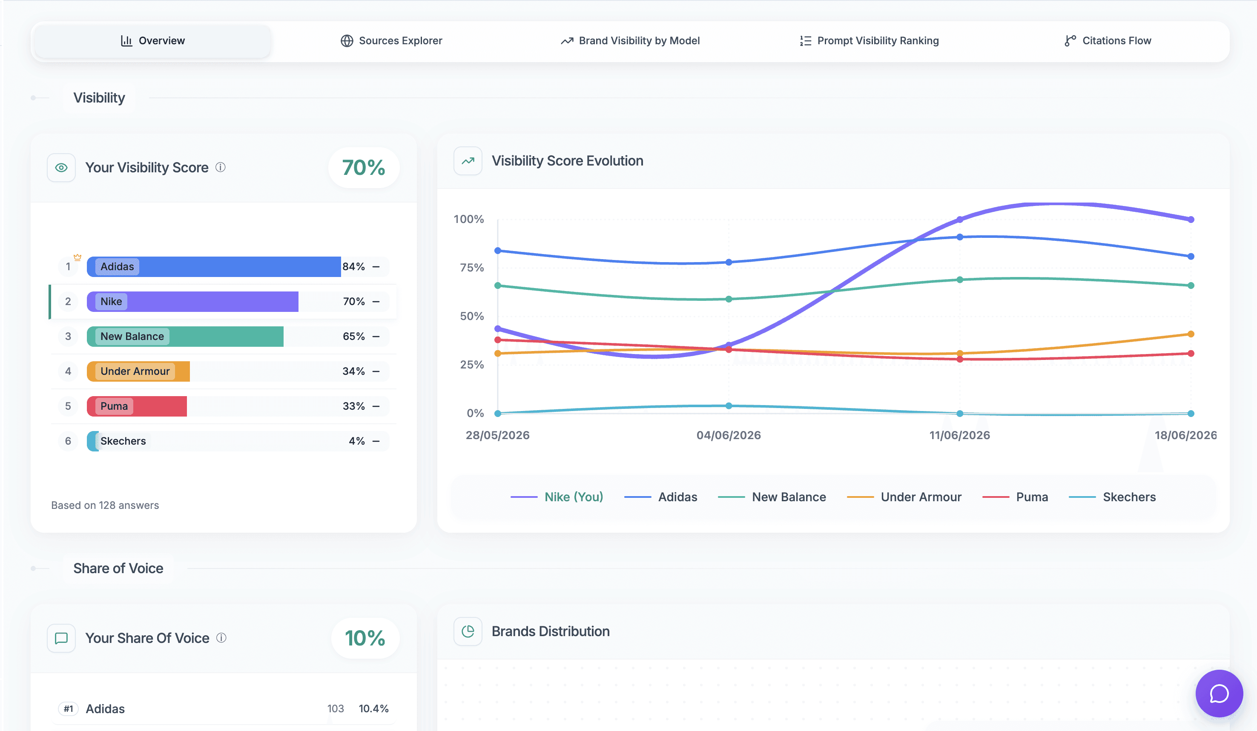Click the New Balance 65% value
1257x731 pixels.
tap(354, 336)
